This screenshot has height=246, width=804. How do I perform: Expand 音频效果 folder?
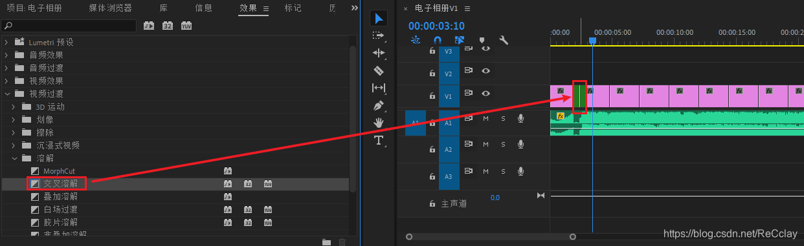(x=6, y=55)
